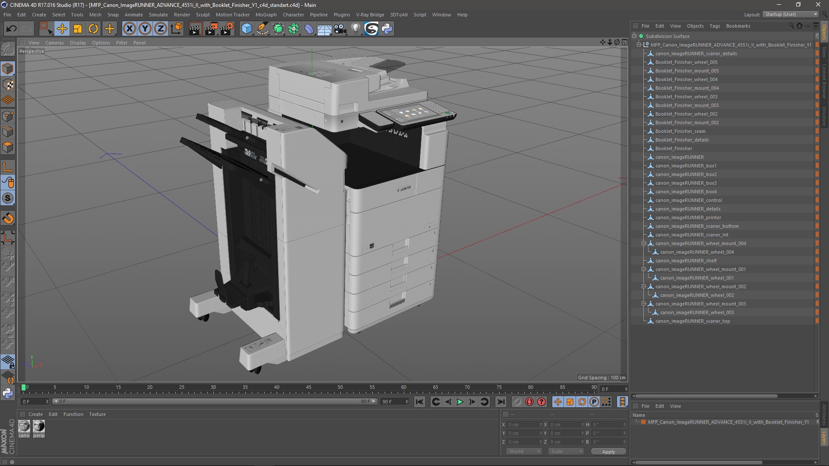Click the green Subdivision Surface generator icon
The image size is (829, 466).
(x=278, y=28)
